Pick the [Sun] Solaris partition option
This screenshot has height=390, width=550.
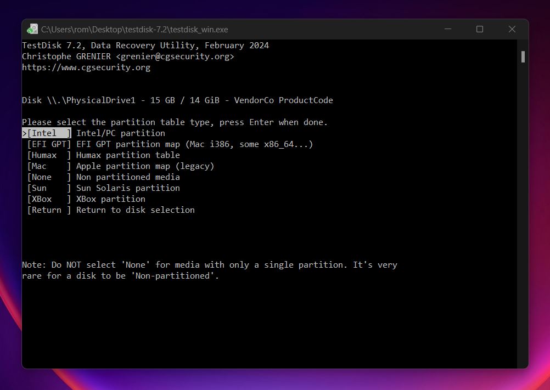pyautogui.click(x=49, y=188)
